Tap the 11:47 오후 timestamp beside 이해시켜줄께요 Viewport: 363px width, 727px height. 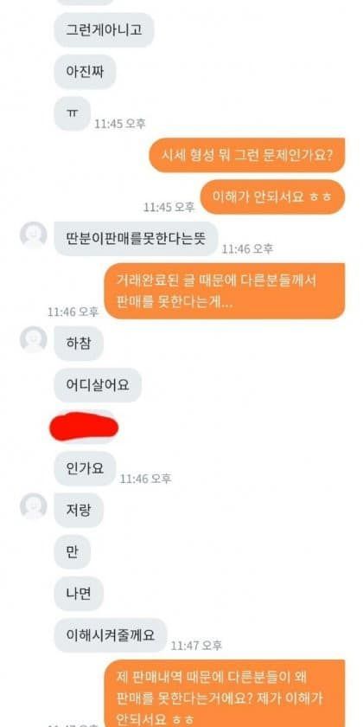tap(196, 645)
